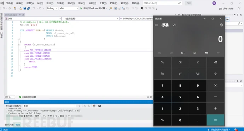Click the Undo toolbar icon
This screenshot has width=244, height=131.
pyautogui.click(x=34, y=8)
